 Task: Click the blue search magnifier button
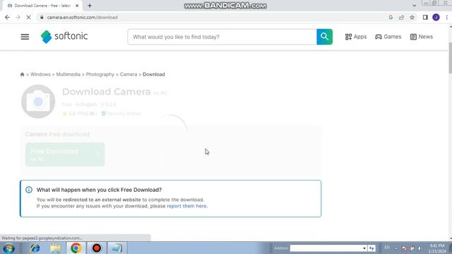tap(324, 37)
